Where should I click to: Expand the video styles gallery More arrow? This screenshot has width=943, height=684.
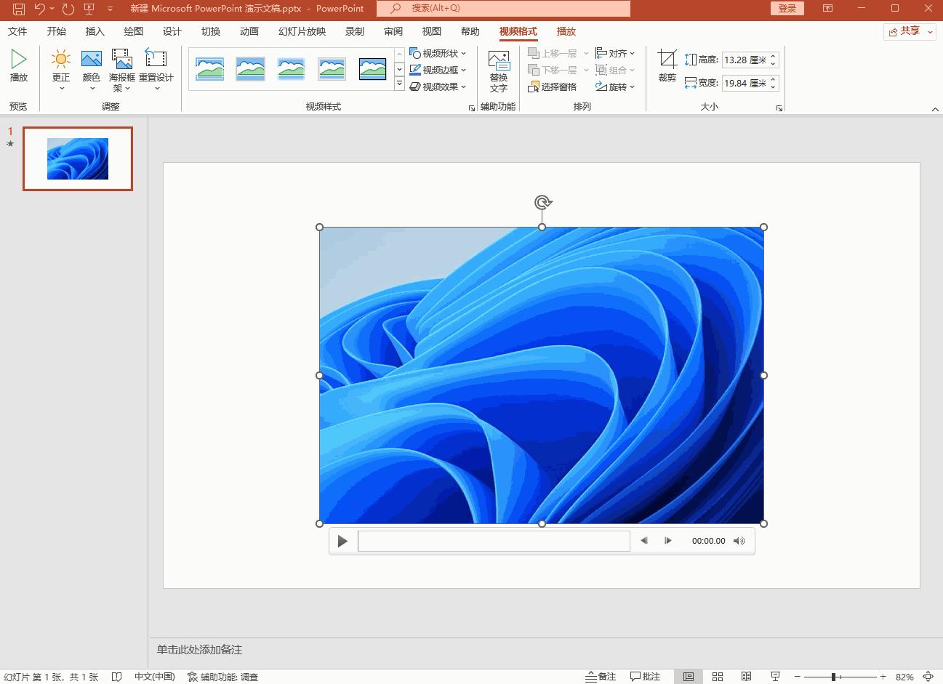pos(399,84)
